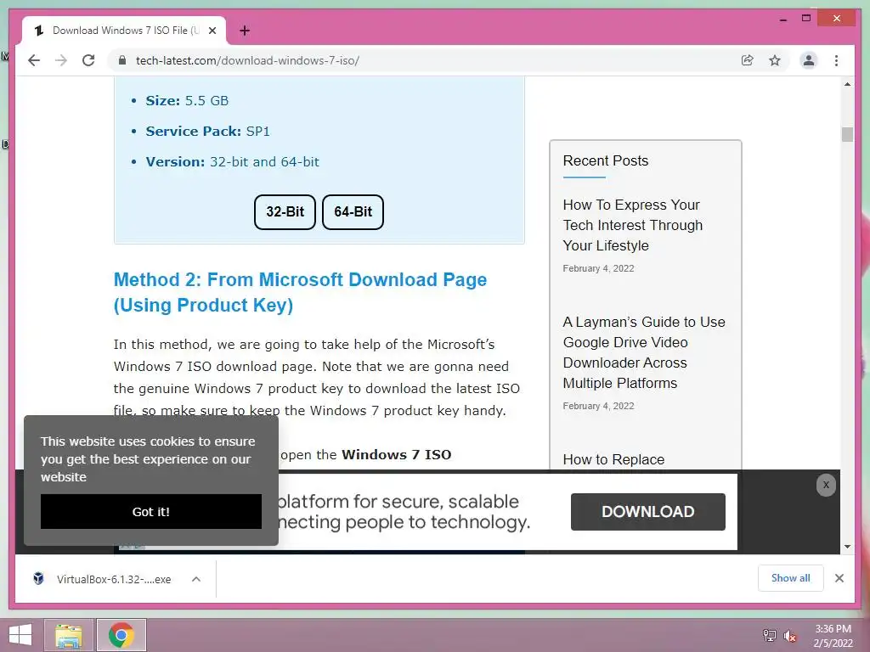Viewport: 870px width, 652px height.
Task: Minimize the Chrome window
Action: pyautogui.click(x=782, y=19)
